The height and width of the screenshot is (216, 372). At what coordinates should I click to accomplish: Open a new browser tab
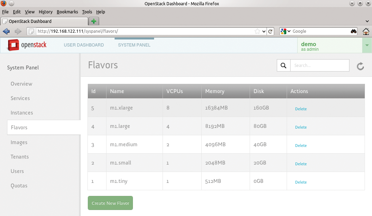94,21
